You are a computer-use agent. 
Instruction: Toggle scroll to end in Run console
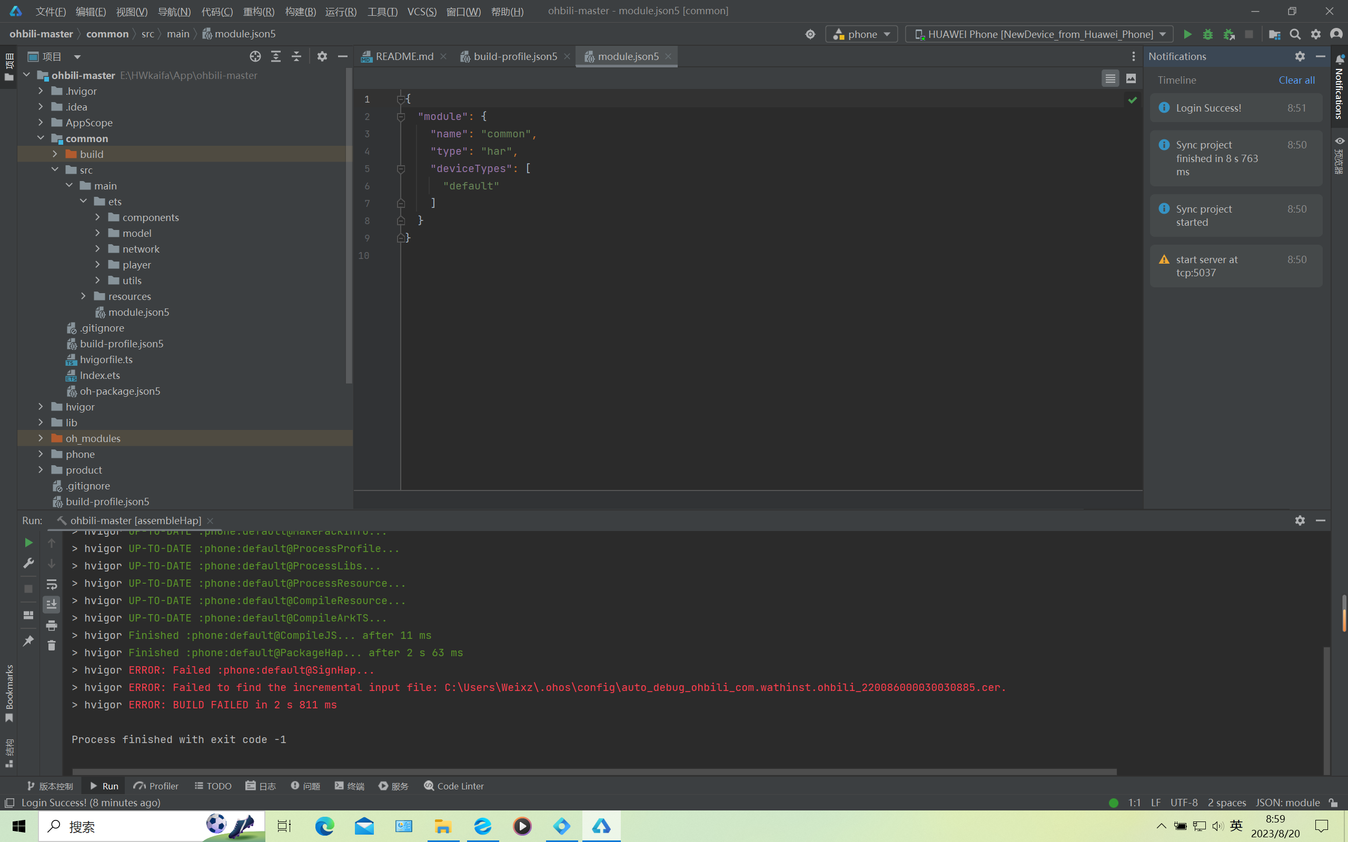(x=51, y=604)
